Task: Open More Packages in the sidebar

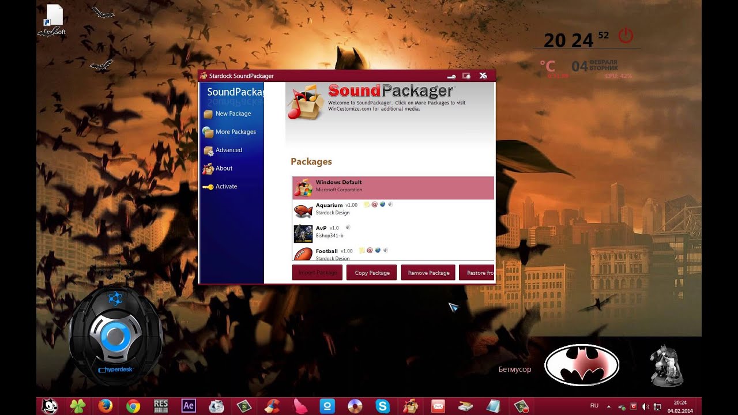Action: (235, 132)
